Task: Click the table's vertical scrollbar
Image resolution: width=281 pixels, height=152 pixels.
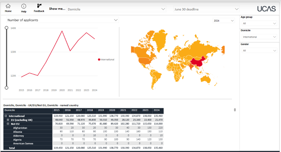Action: pos(235,110)
